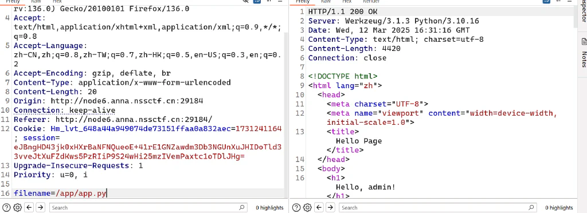Viewport: 587px width, 213px height.
Task: Open response viewer search settings gear
Action: click(x=307, y=207)
